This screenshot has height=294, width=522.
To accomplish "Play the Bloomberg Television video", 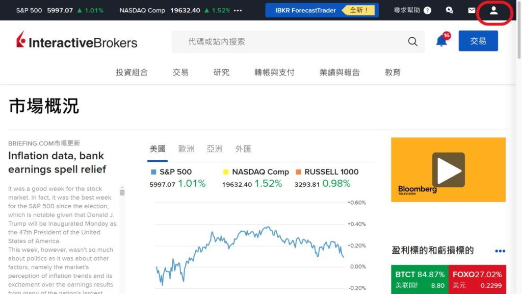I will tap(448, 169).
